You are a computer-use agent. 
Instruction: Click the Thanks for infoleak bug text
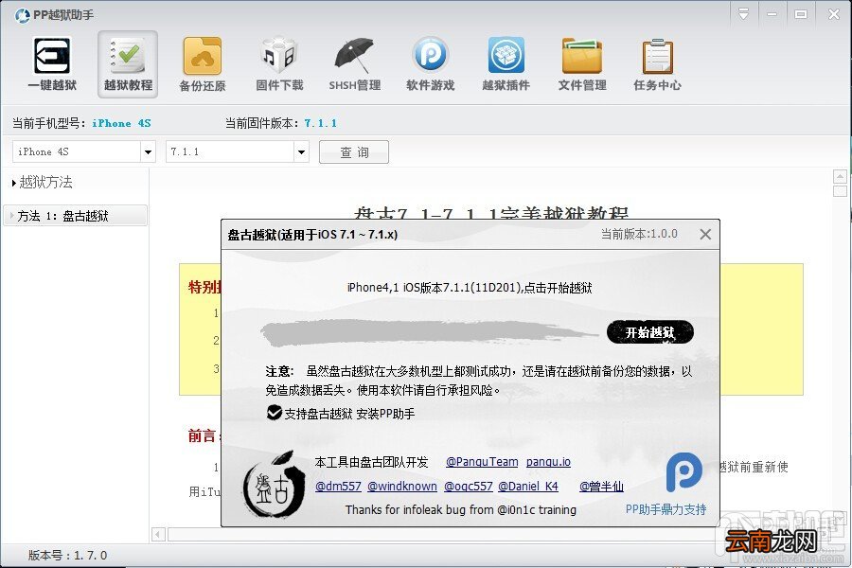click(461, 510)
